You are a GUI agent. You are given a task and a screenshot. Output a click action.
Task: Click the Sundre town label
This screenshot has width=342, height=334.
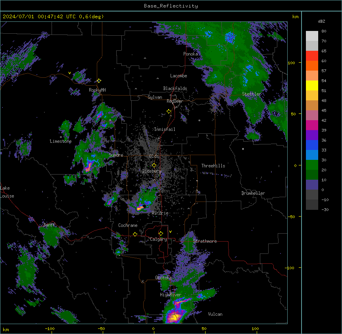pyautogui.click(x=116, y=155)
